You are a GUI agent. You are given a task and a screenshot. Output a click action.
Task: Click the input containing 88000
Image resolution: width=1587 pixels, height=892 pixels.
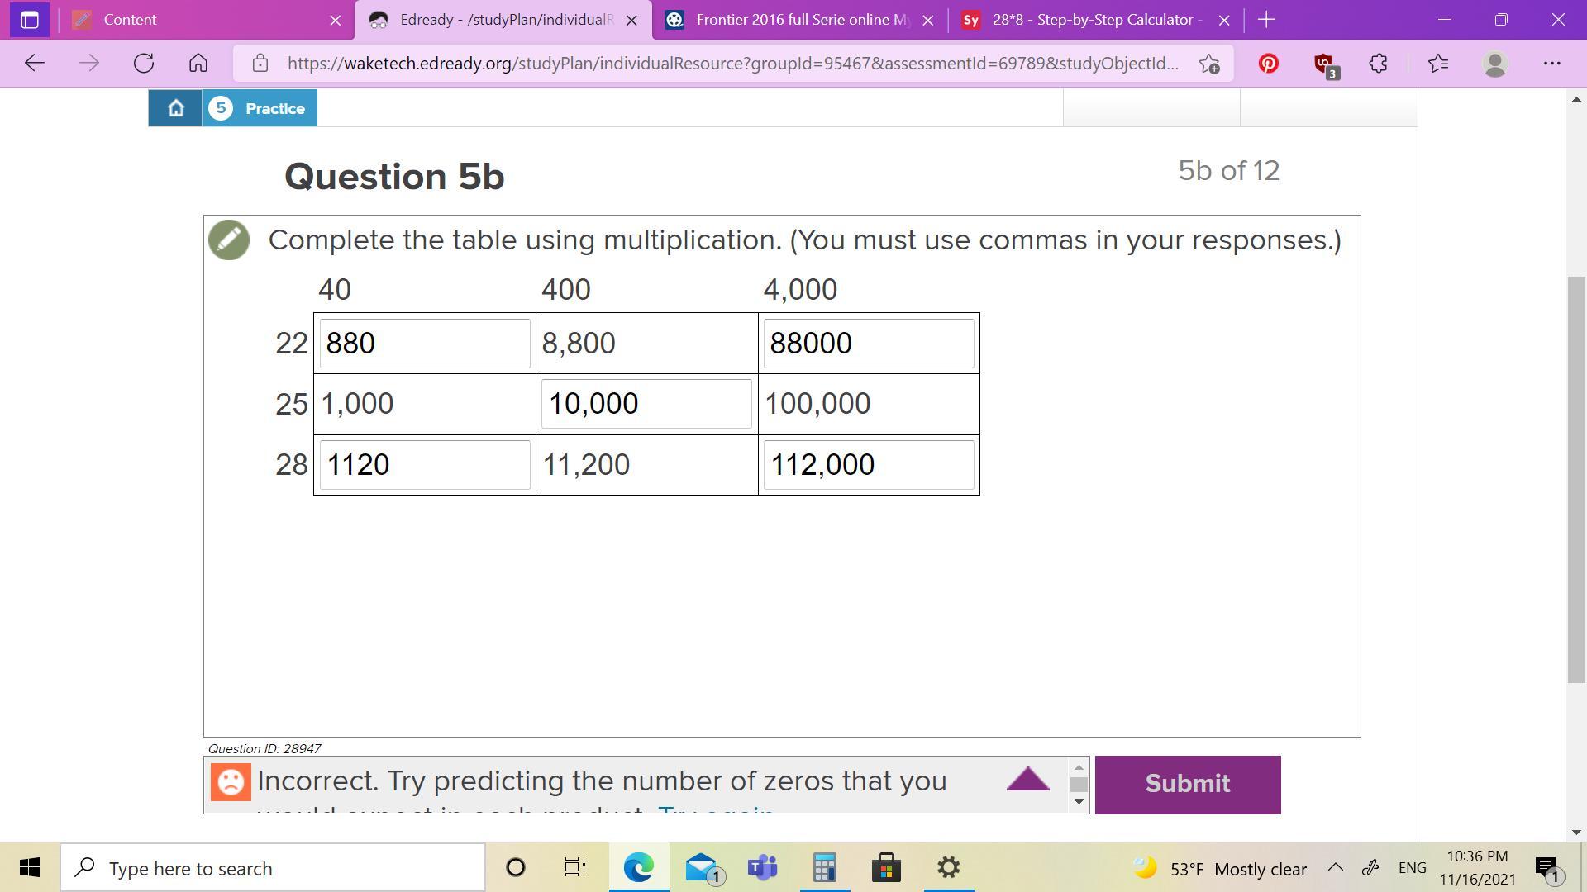click(x=868, y=344)
